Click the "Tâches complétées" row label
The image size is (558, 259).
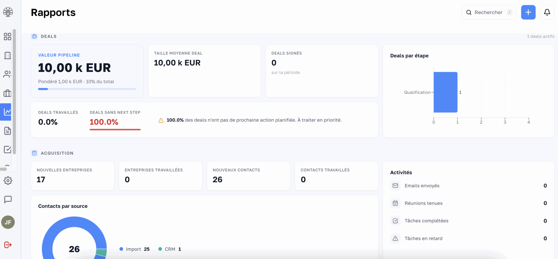point(426,221)
